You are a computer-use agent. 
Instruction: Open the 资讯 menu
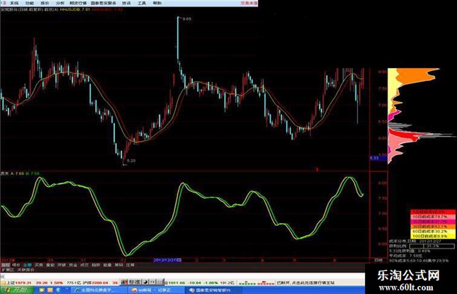tap(126, 3)
